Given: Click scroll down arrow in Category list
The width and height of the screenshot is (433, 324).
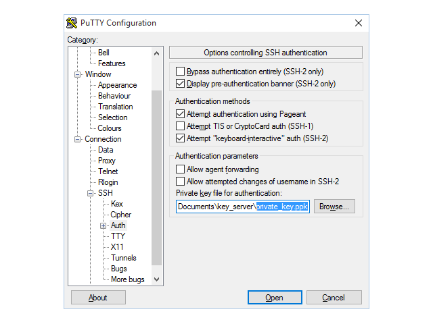Looking at the screenshot, I should 156,279.
